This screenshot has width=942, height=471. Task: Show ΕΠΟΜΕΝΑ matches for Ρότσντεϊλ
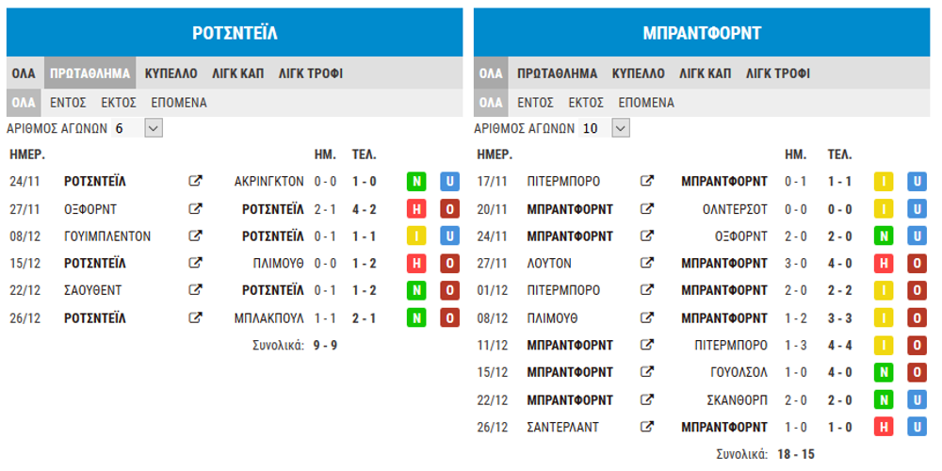click(x=179, y=103)
